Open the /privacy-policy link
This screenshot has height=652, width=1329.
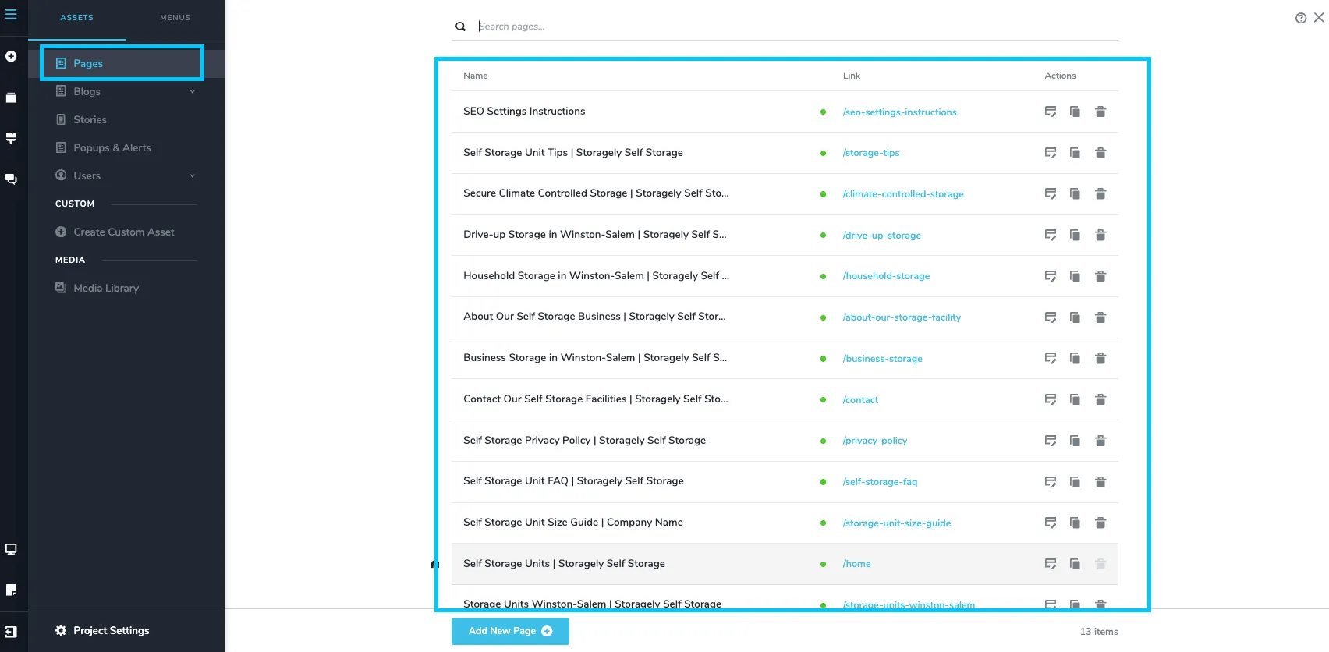click(x=875, y=441)
